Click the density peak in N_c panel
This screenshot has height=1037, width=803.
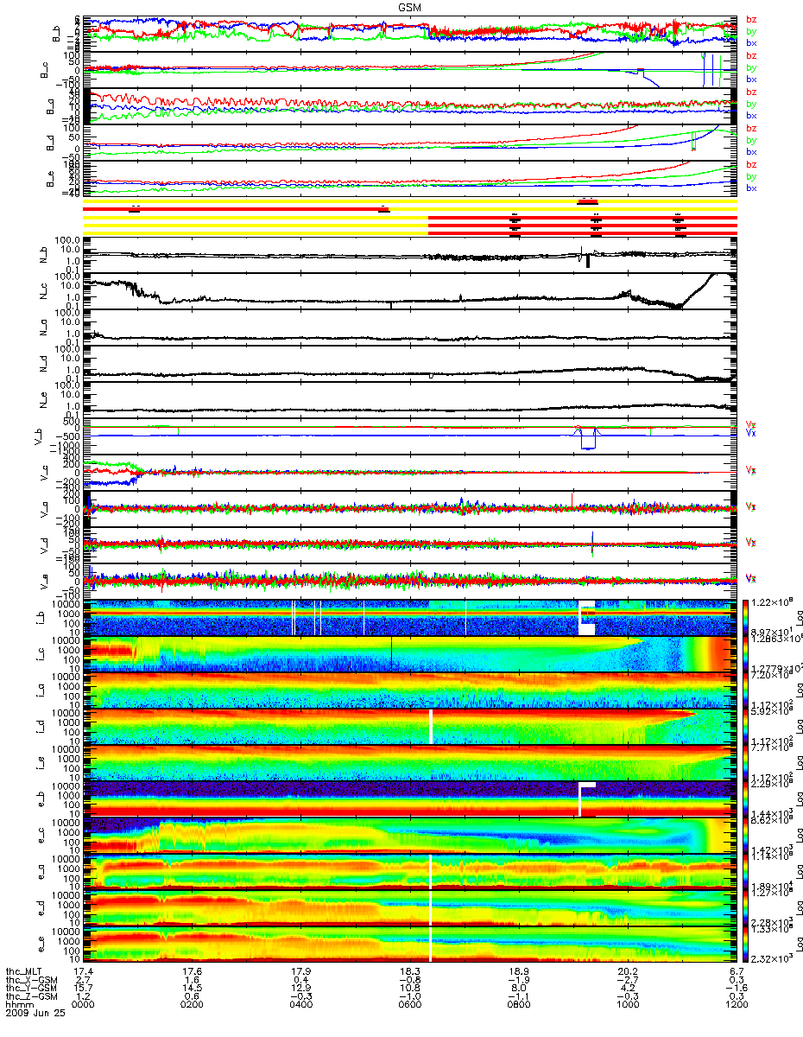point(718,277)
